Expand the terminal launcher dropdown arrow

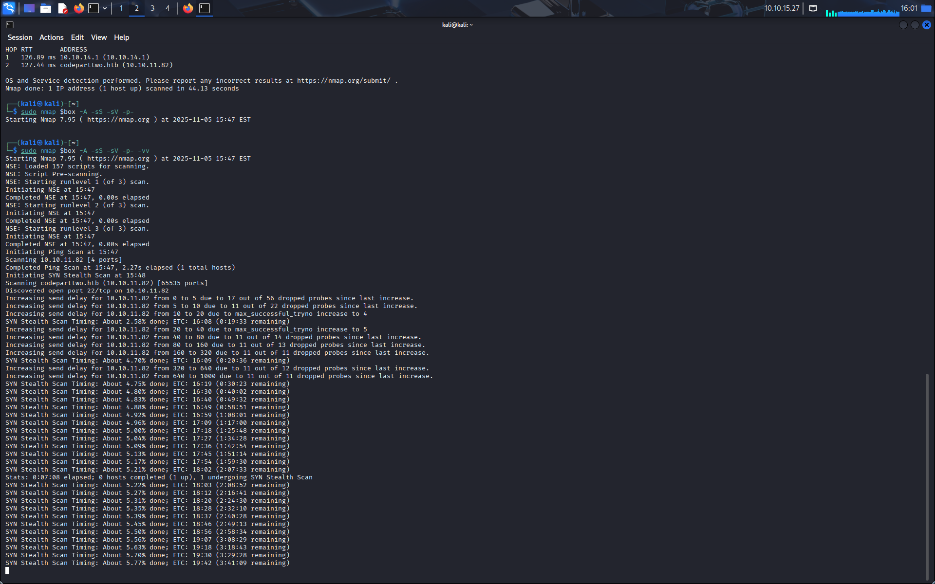[x=105, y=8]
